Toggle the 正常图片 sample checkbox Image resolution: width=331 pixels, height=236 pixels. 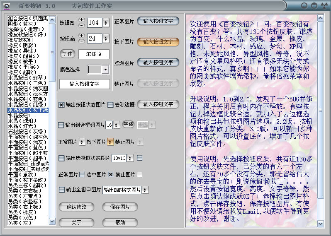pyautogui.click(x=82, y=174)
